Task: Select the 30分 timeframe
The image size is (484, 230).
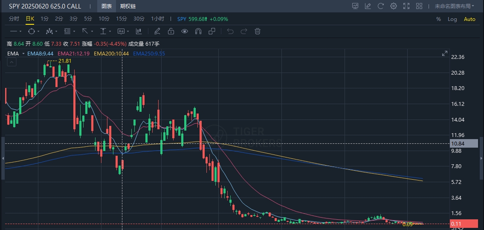Action: click(139, 19)
